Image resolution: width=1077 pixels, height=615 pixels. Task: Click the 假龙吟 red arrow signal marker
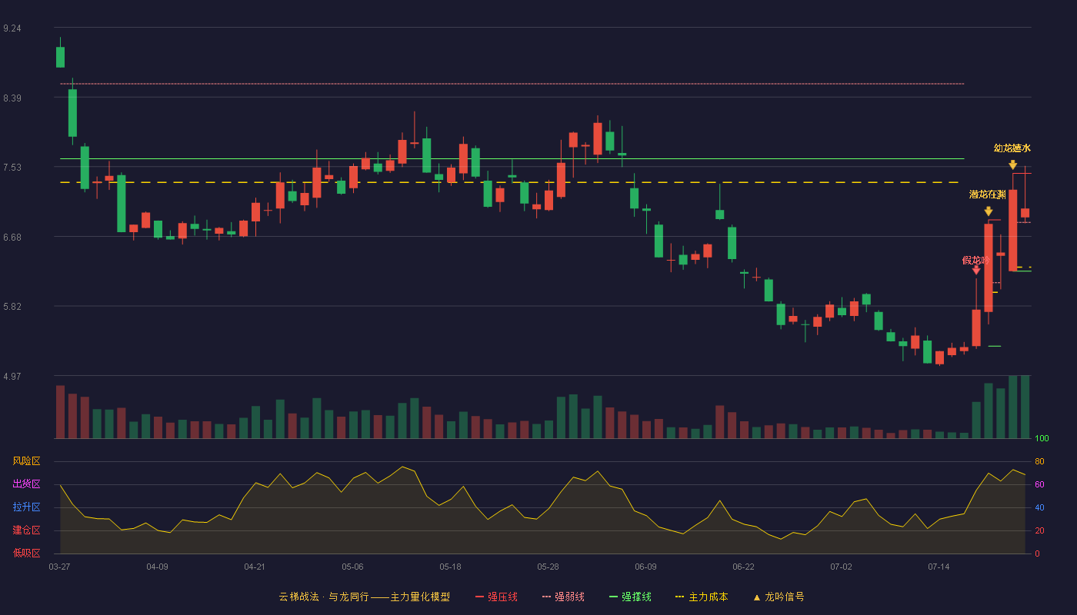[976, 270]
